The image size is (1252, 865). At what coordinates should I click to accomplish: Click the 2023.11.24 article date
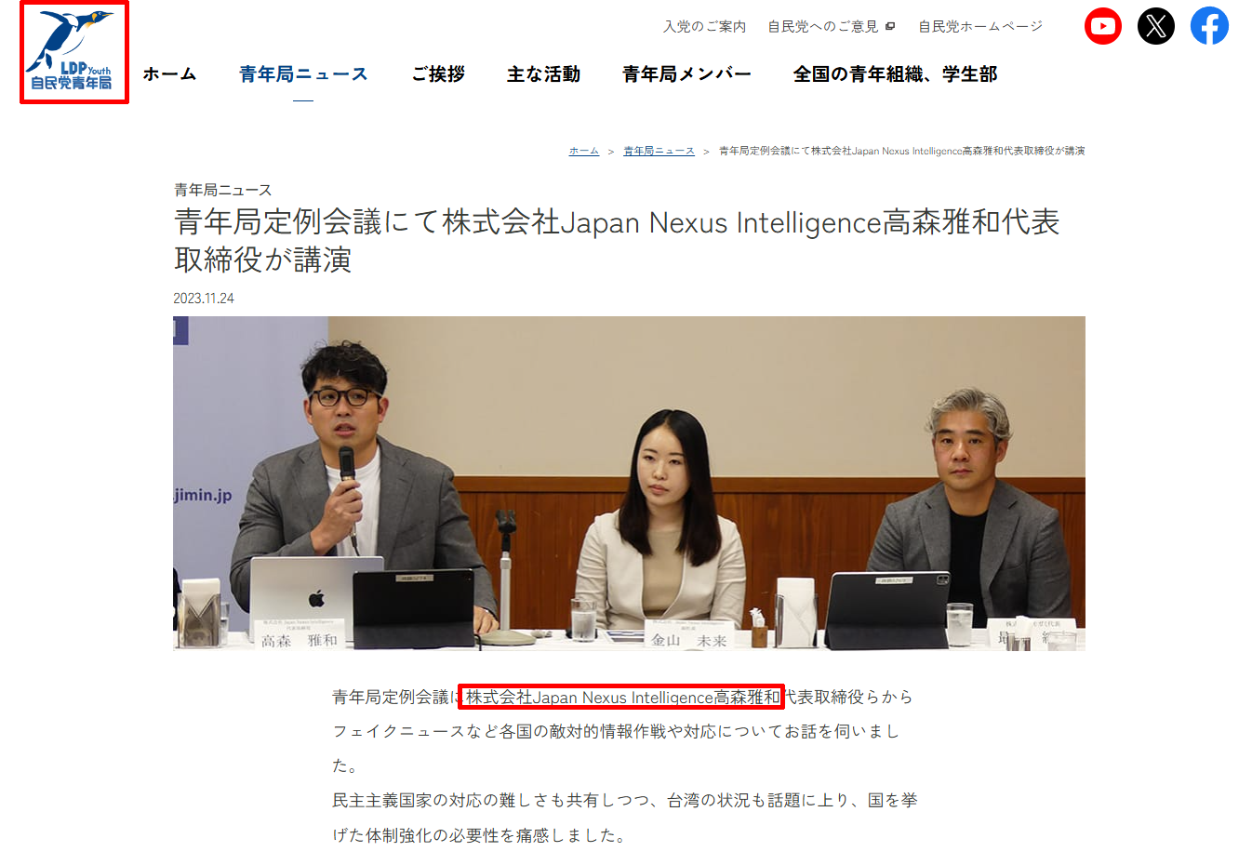pyautogui.click(x=204, y=299)
